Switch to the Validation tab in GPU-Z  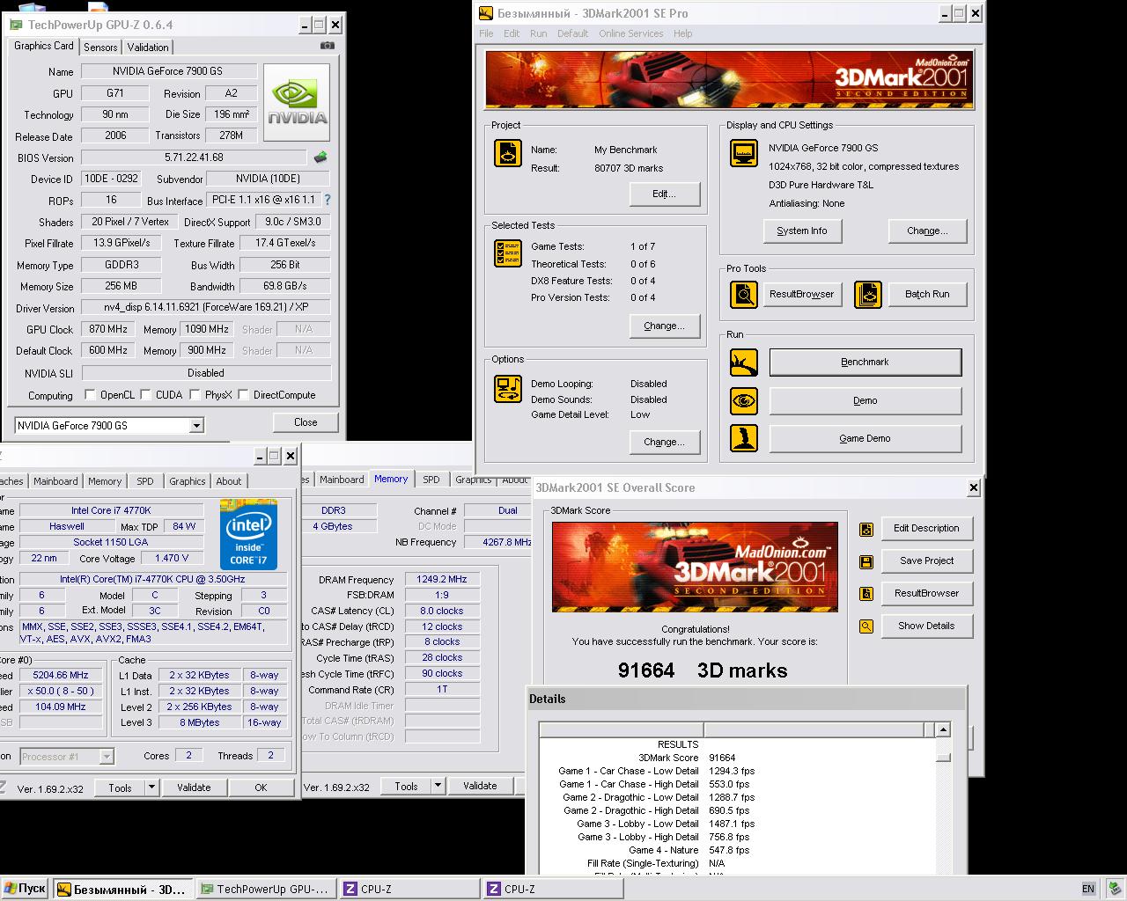click(x=148, y=48)
